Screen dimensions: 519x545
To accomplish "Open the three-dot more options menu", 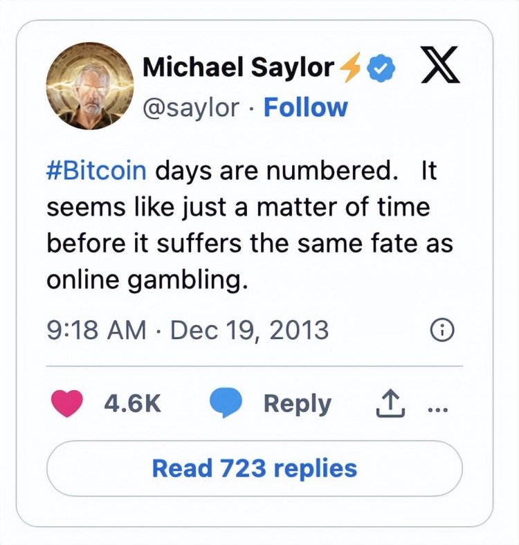I will tap(438, 410).
